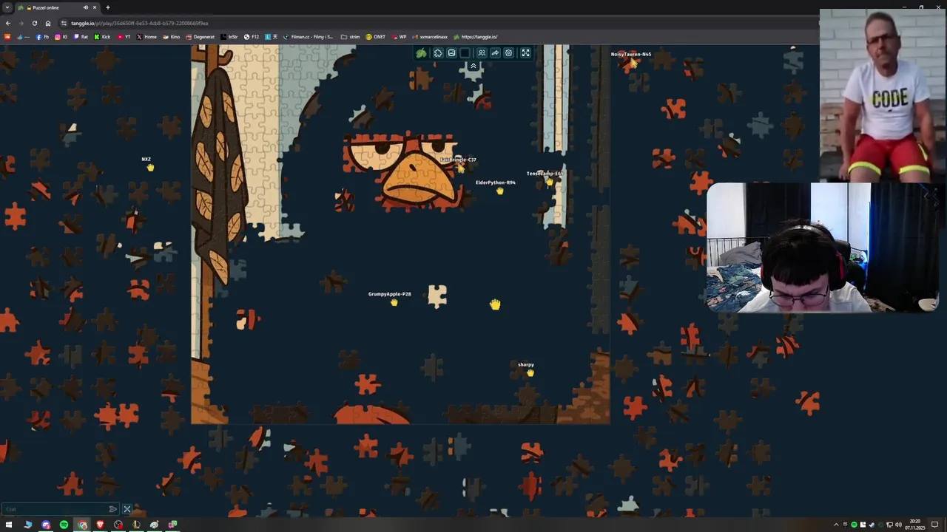Open the Rat bookmark
Viewport: 947px width, 532px height.
[81, 37]
